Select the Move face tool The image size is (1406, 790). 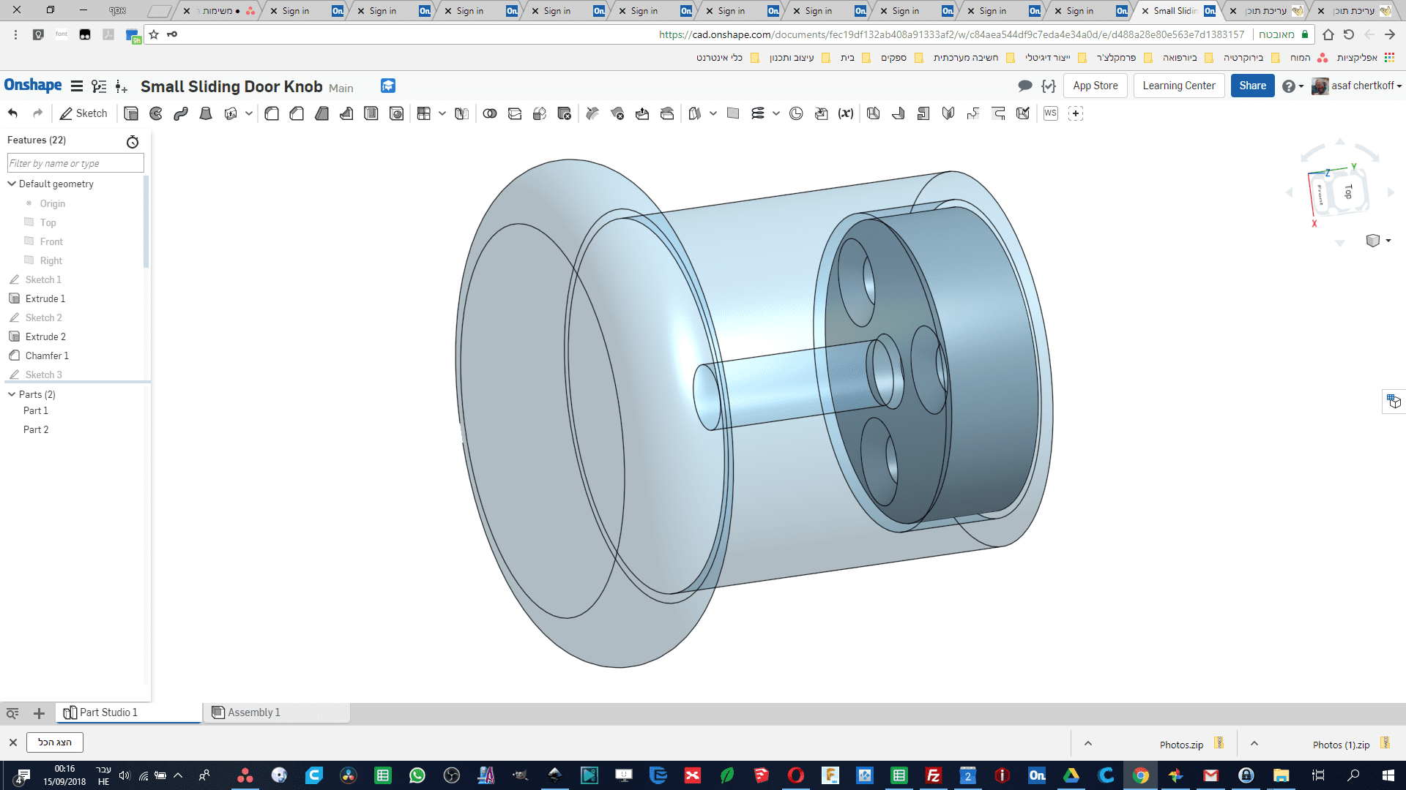click(x=642, y=113)
